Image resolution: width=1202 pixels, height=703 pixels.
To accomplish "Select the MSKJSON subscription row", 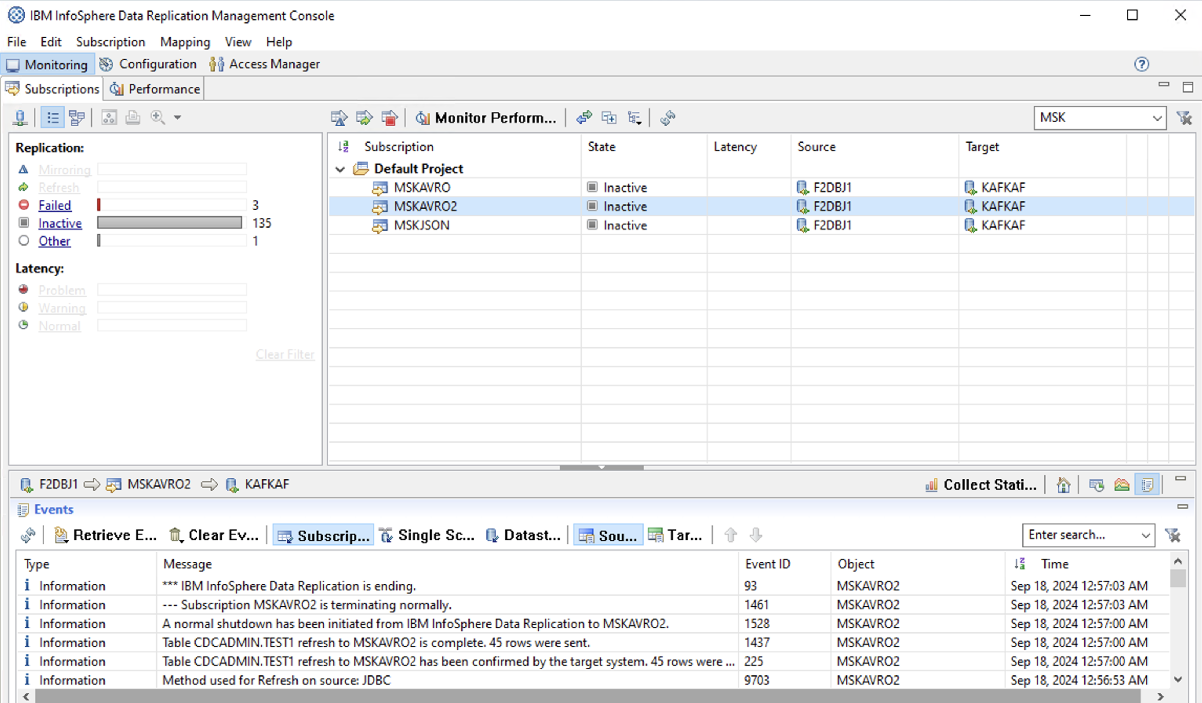I will tap(422, 226).
